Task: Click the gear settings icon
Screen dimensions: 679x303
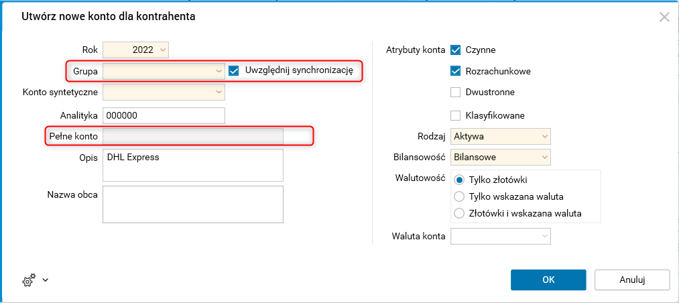Action: click(x=28, y=281)
